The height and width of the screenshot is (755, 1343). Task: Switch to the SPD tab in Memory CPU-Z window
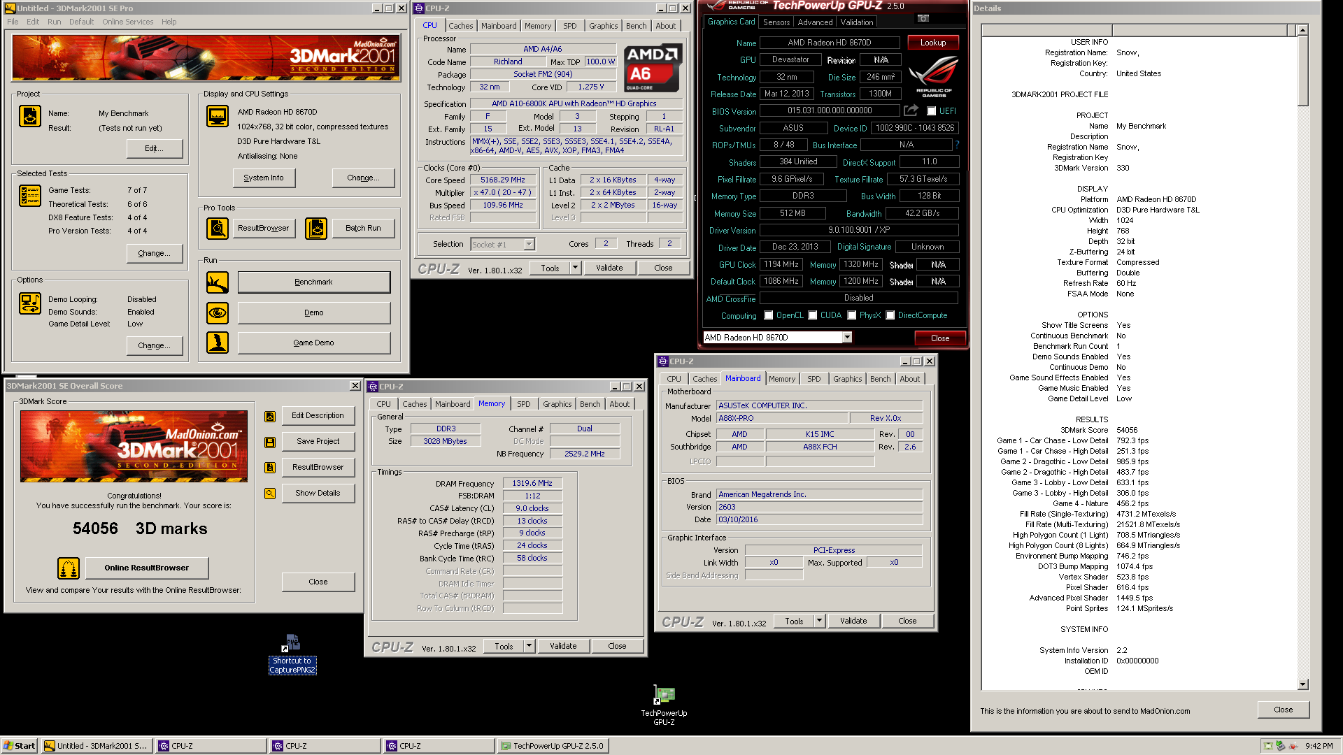[x=524, y=404]
